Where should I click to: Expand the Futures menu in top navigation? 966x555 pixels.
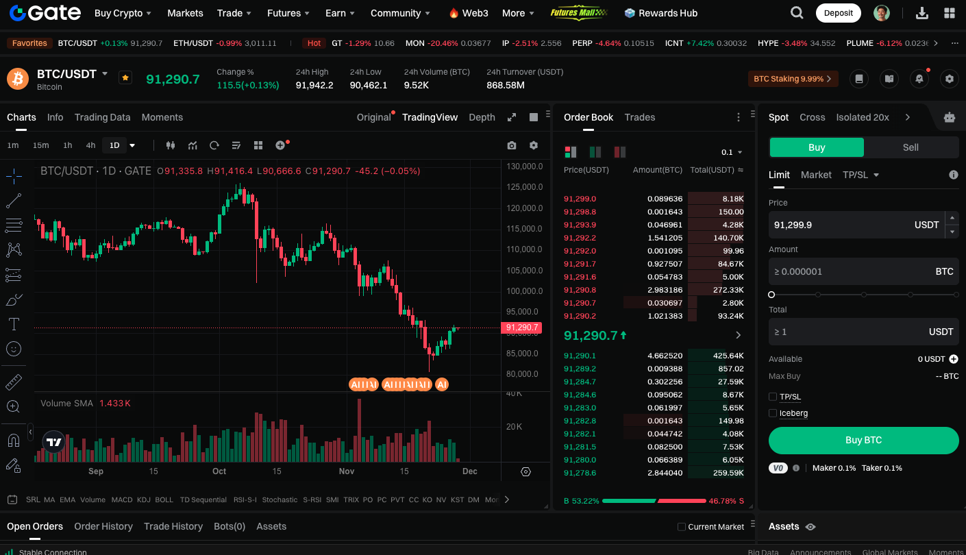point(288,13)
